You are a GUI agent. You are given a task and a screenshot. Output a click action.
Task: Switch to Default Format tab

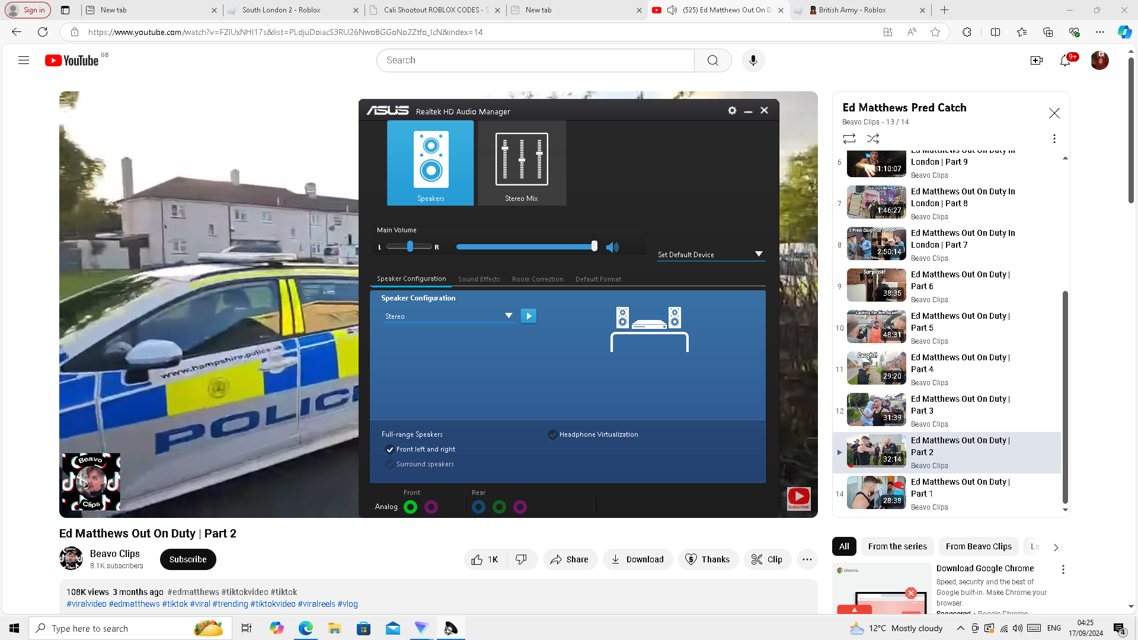click(x=598, y=279)
